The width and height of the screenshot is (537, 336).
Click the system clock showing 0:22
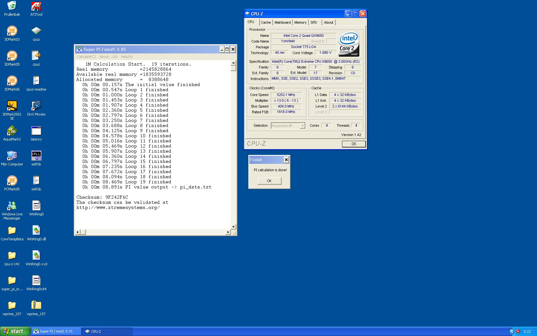coord(527,332)
